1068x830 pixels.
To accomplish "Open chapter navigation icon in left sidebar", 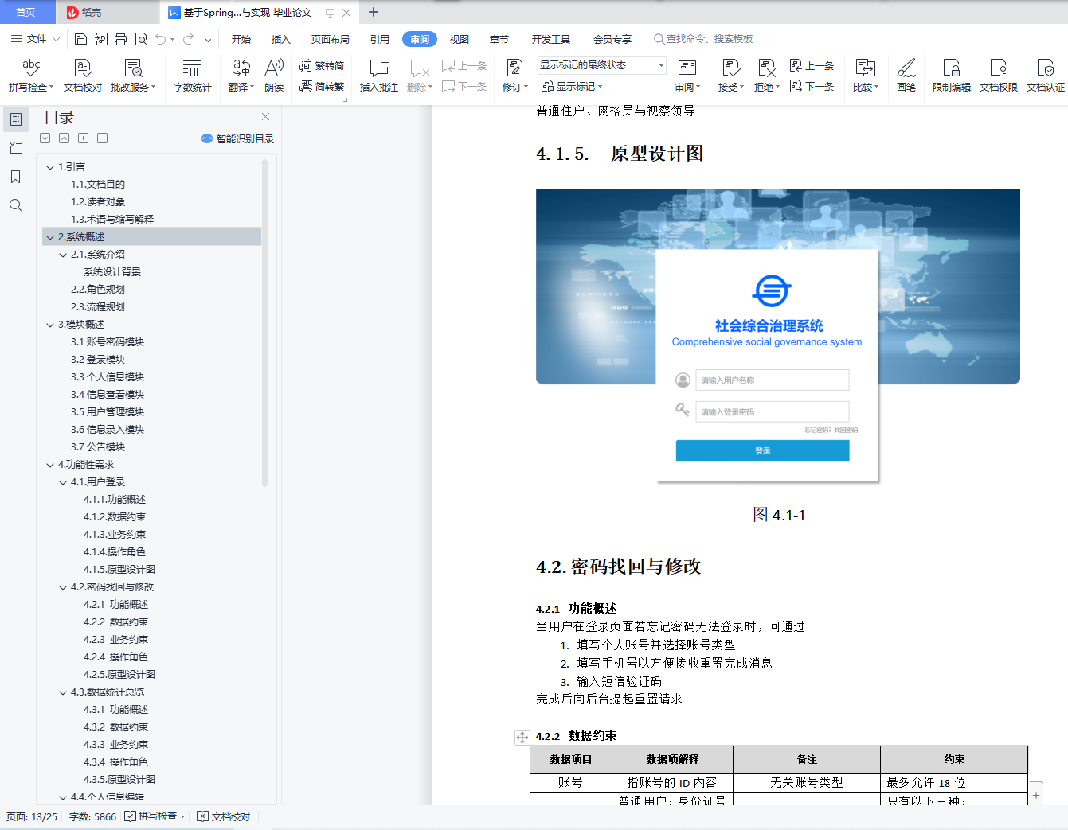I will click(16, 148).
